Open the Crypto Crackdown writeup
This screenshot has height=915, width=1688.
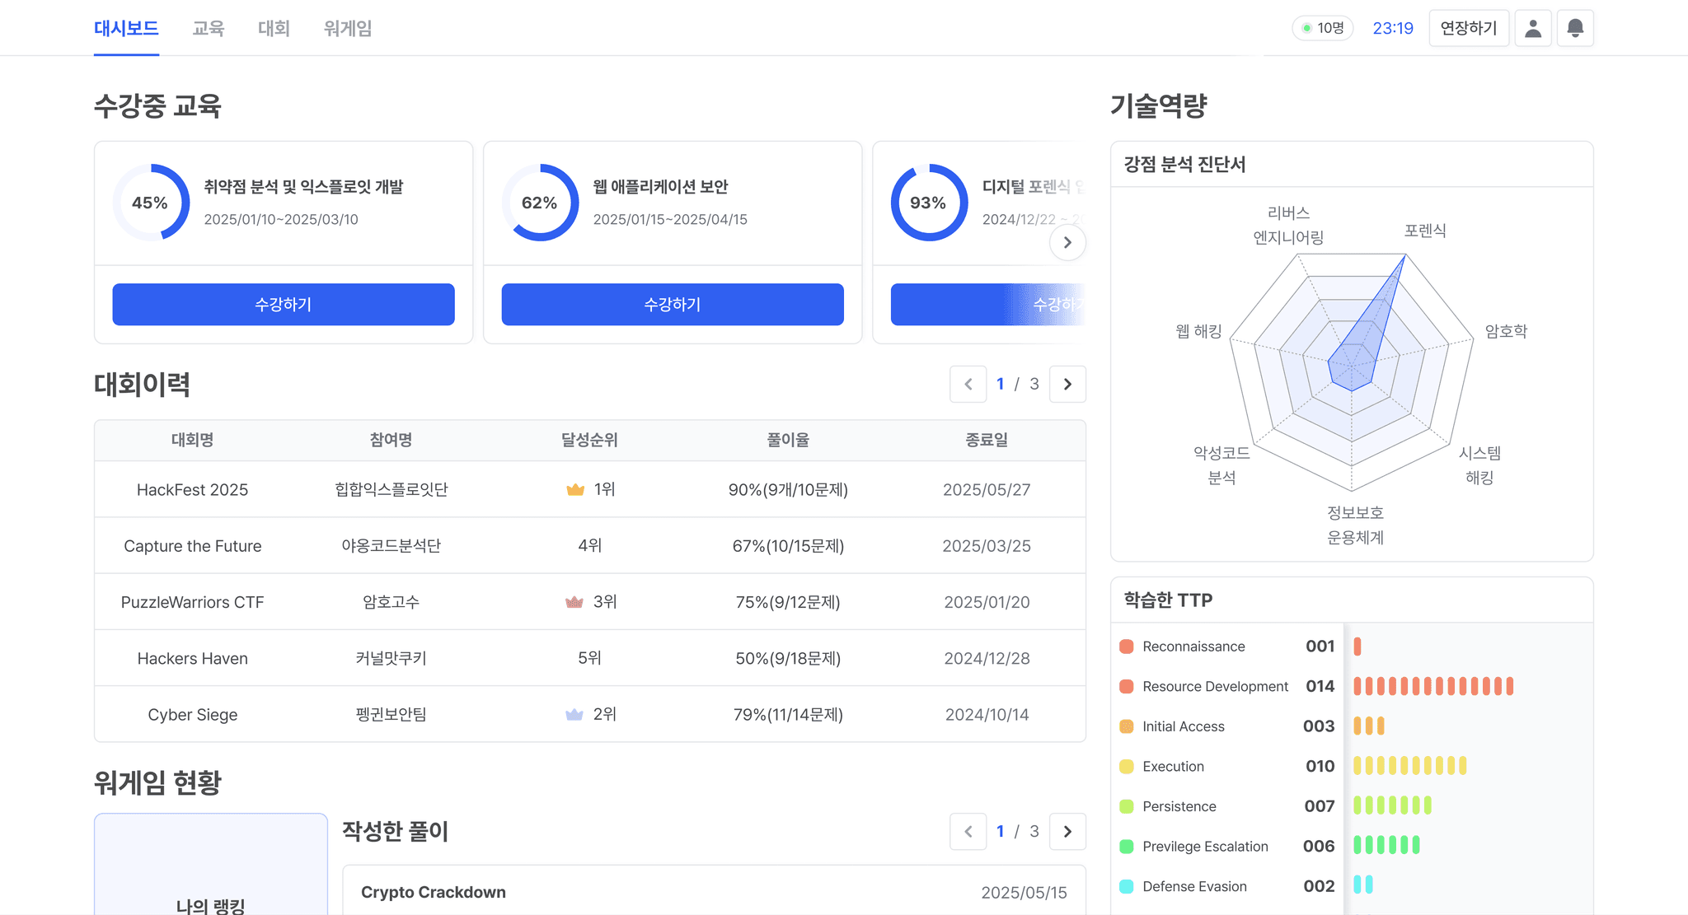click(714, 891)
